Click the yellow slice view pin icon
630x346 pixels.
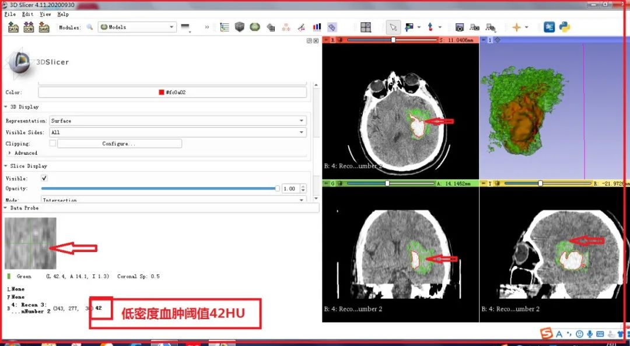(483, 183)
